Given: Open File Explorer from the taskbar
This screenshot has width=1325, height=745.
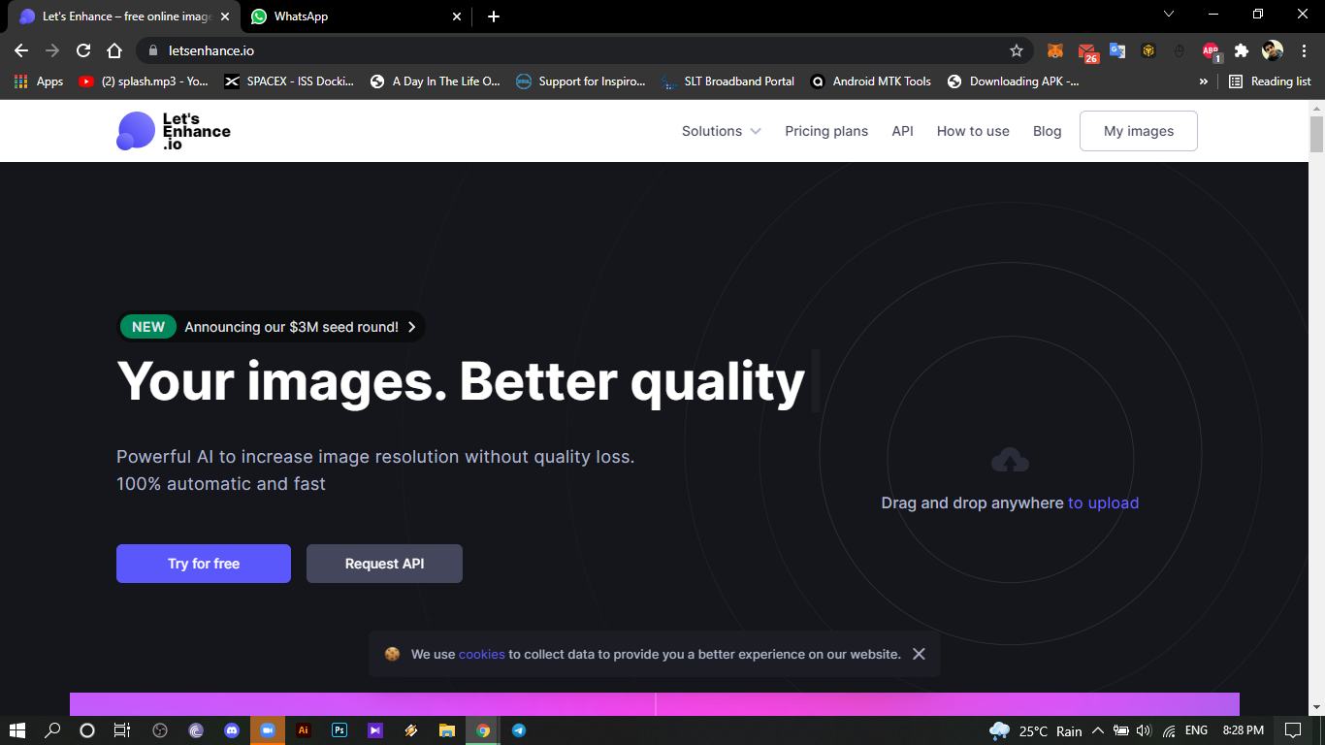Looking at the screenshot, I should (x=447, y=730).
